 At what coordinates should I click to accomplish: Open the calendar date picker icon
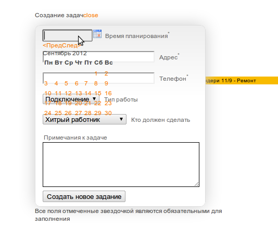[x=97, y=34]
